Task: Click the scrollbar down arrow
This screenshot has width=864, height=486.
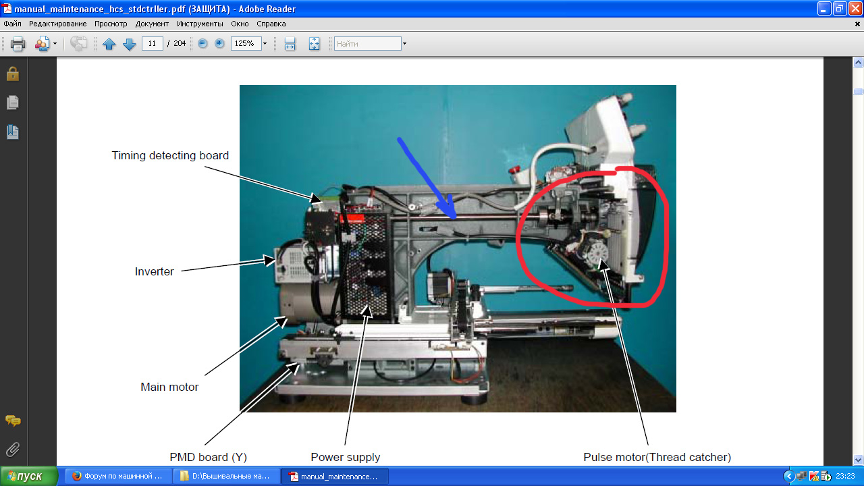Action: pyautogui.click(x=859, y=460)
